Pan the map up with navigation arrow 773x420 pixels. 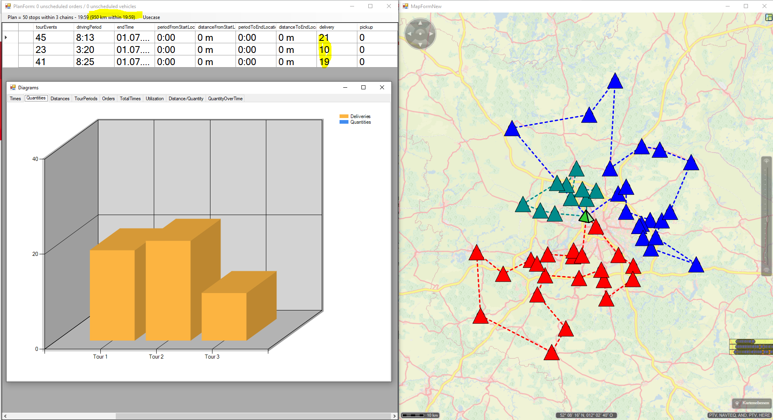tap(420, 23)
